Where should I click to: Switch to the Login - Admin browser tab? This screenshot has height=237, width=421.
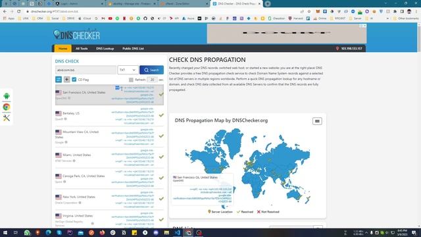click(79, 4)
